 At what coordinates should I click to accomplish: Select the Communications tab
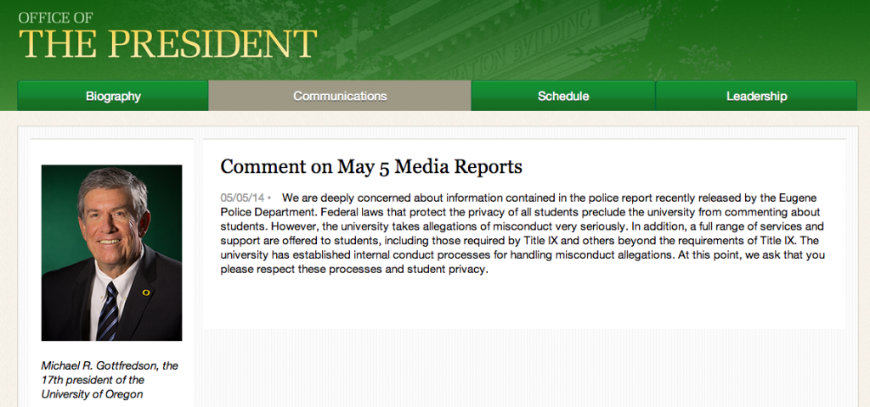click(340, 96)
